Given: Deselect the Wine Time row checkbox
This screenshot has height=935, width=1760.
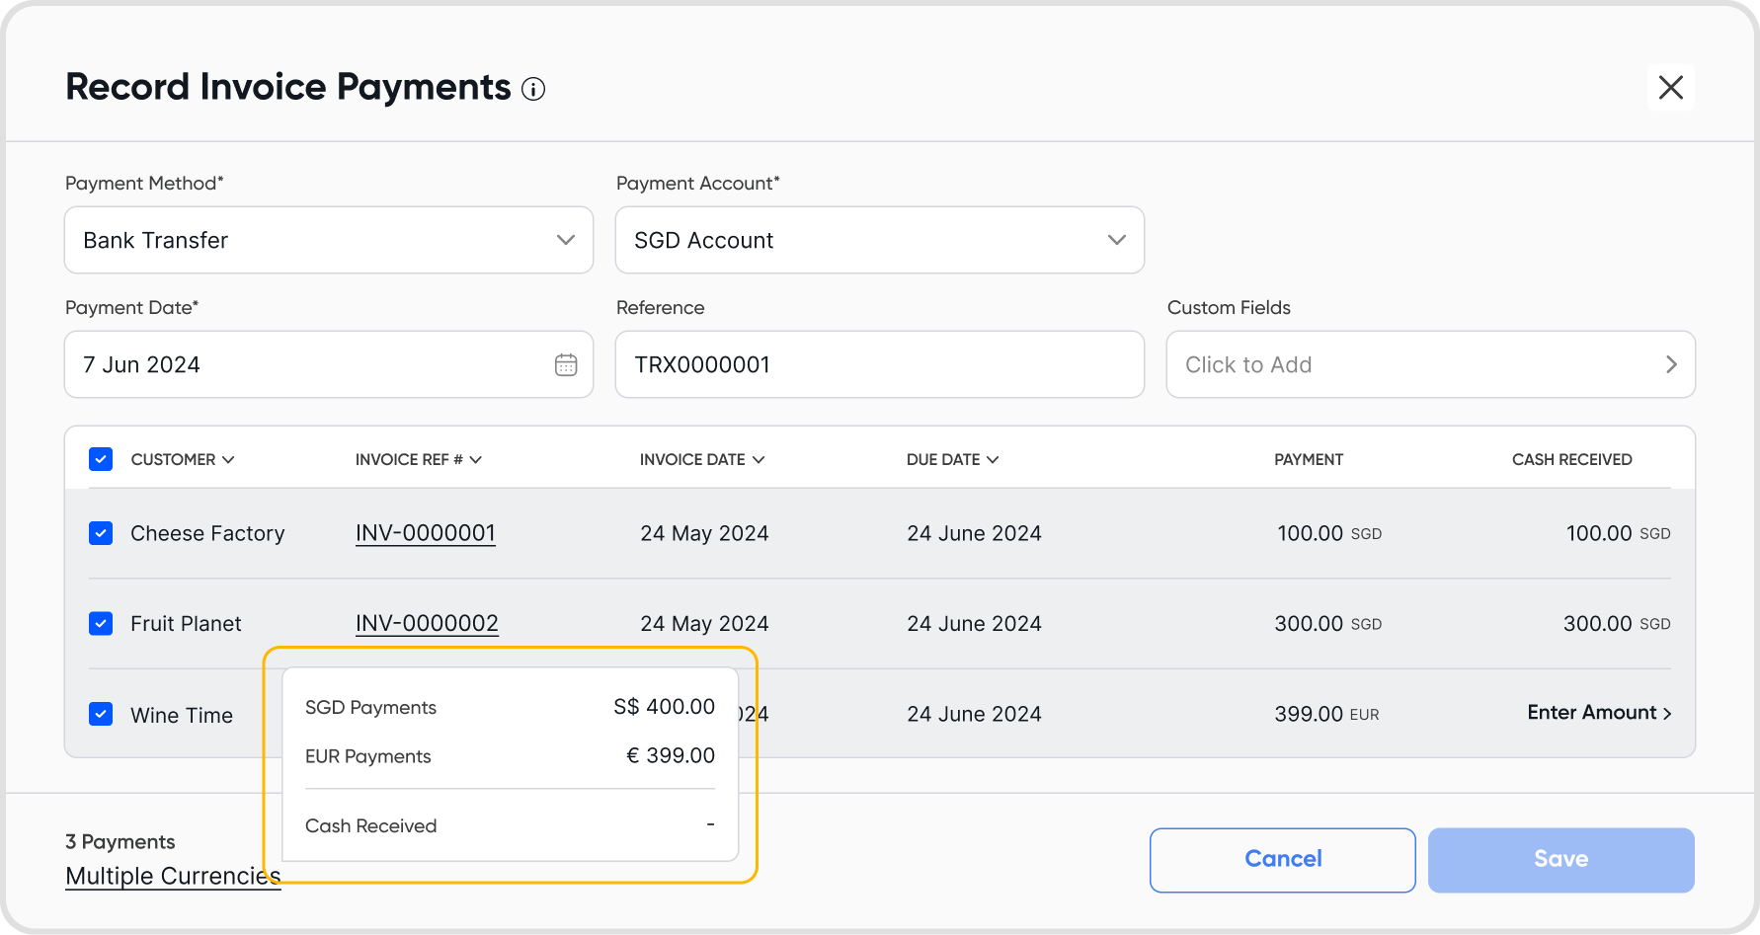Looking at the screenshot, I should coord(101,714).
